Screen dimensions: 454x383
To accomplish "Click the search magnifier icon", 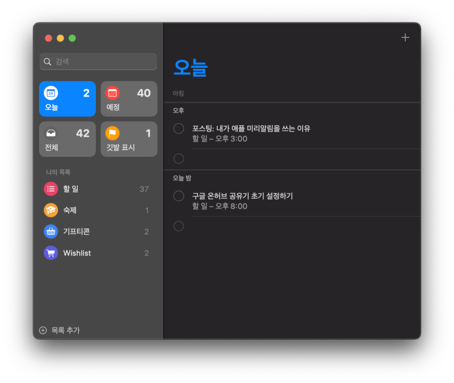I will pos(48,62).
